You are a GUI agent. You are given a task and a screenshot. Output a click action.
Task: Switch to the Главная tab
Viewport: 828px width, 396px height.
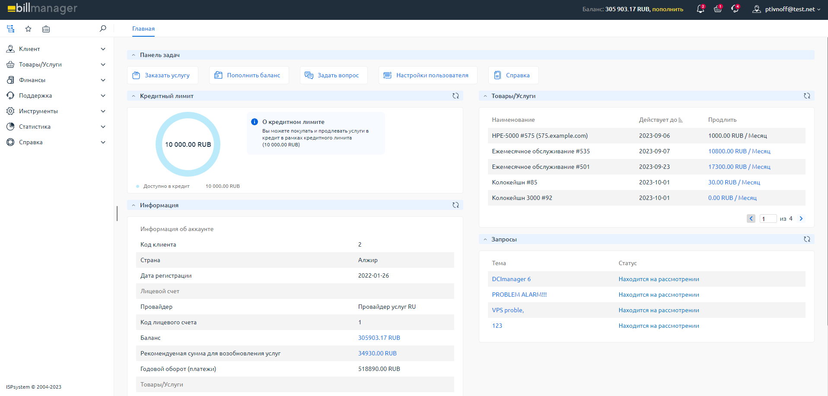[143, 29]
